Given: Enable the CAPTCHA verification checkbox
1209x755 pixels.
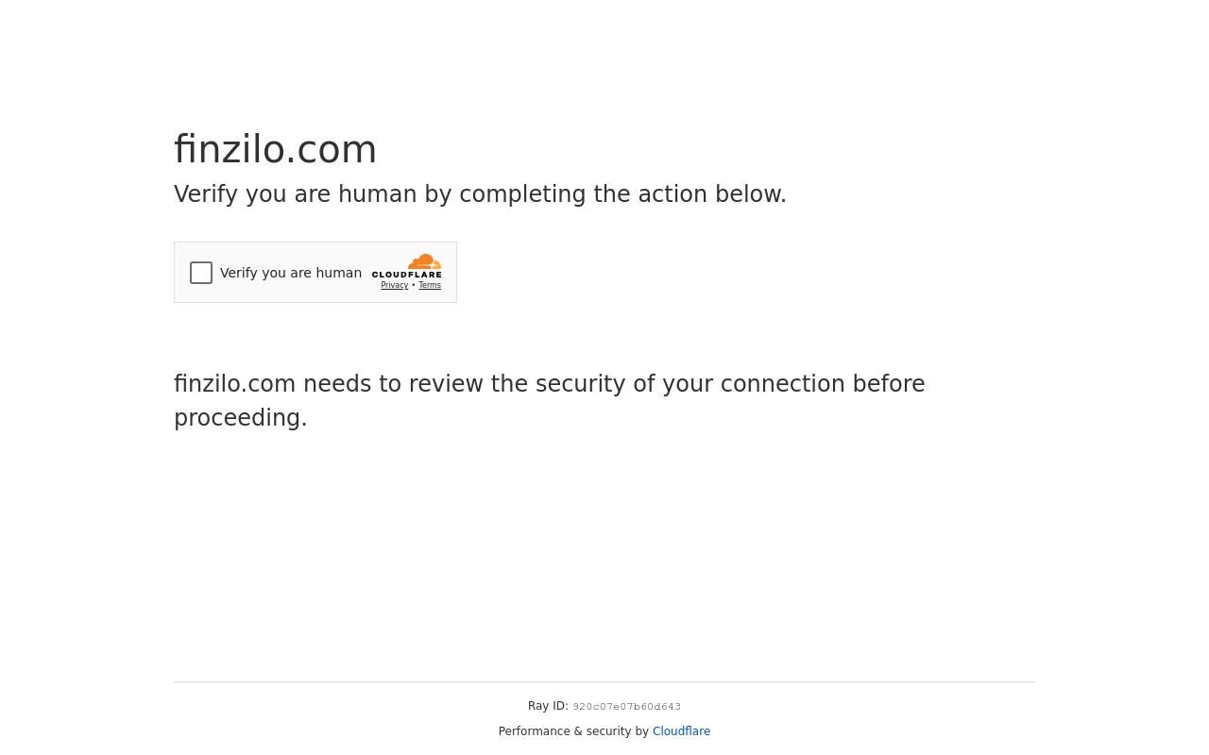Looking at the screenshot, I should pyautogui.click(x=201, y=273).
